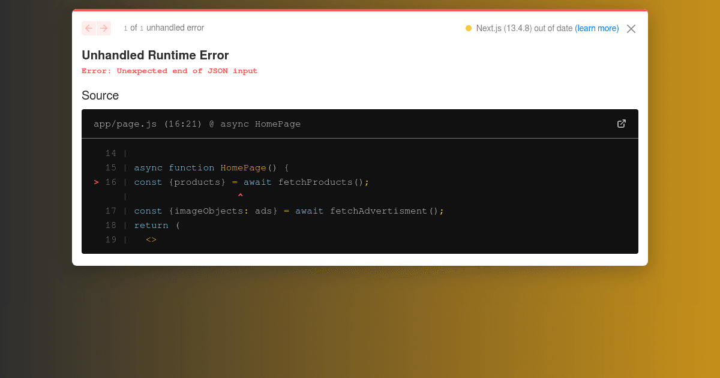Go to next error arrow
Viewport: 720px width, 378px height.
[104, 28]
